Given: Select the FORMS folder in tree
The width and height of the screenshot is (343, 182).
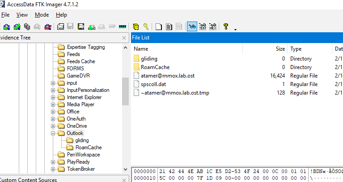Looking at the screenshot, I should coord(75,69).
